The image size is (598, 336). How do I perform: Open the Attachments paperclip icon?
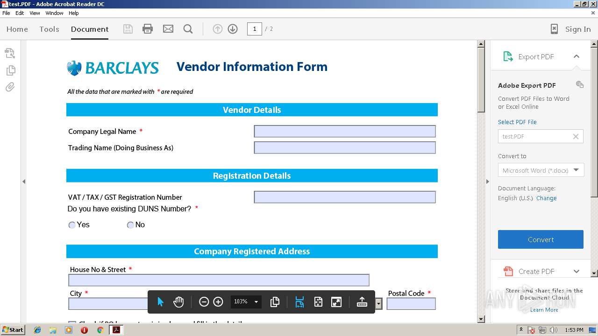(x=10, y=87)
